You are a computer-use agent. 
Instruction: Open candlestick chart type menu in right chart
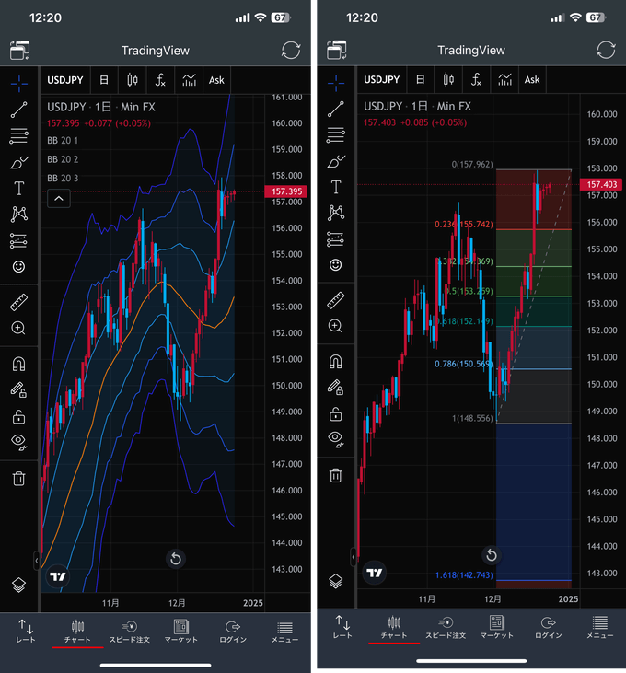point(448,79)
